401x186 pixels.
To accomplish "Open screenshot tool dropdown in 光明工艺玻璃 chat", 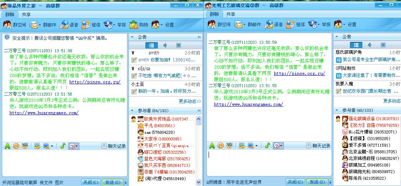I will point(257,146).
